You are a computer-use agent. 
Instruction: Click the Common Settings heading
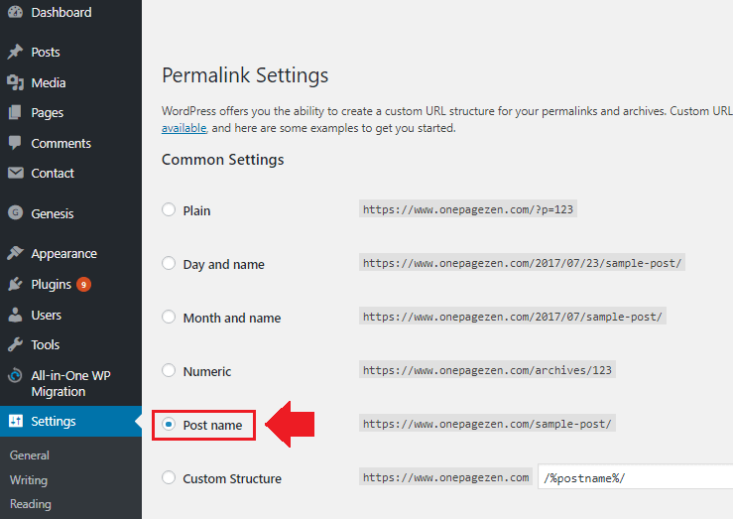[222, 160]
